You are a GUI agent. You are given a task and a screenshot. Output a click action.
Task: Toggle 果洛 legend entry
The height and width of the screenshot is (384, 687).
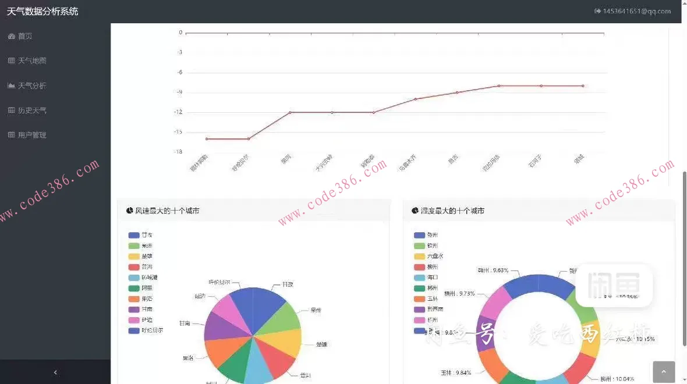(140, 298)
